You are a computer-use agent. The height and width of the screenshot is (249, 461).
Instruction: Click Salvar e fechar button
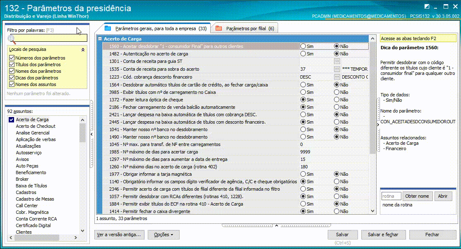(383, 235)
